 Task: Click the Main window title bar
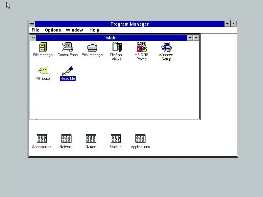click(111, 38)
